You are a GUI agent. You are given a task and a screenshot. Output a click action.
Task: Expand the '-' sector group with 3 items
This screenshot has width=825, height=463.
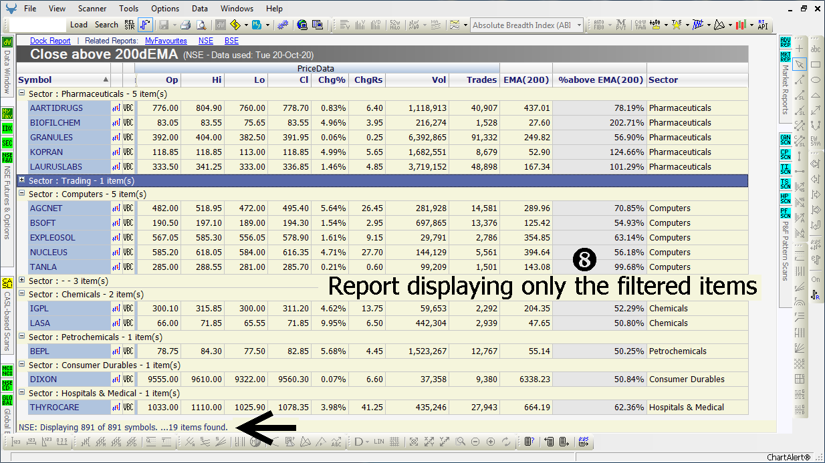22,281
